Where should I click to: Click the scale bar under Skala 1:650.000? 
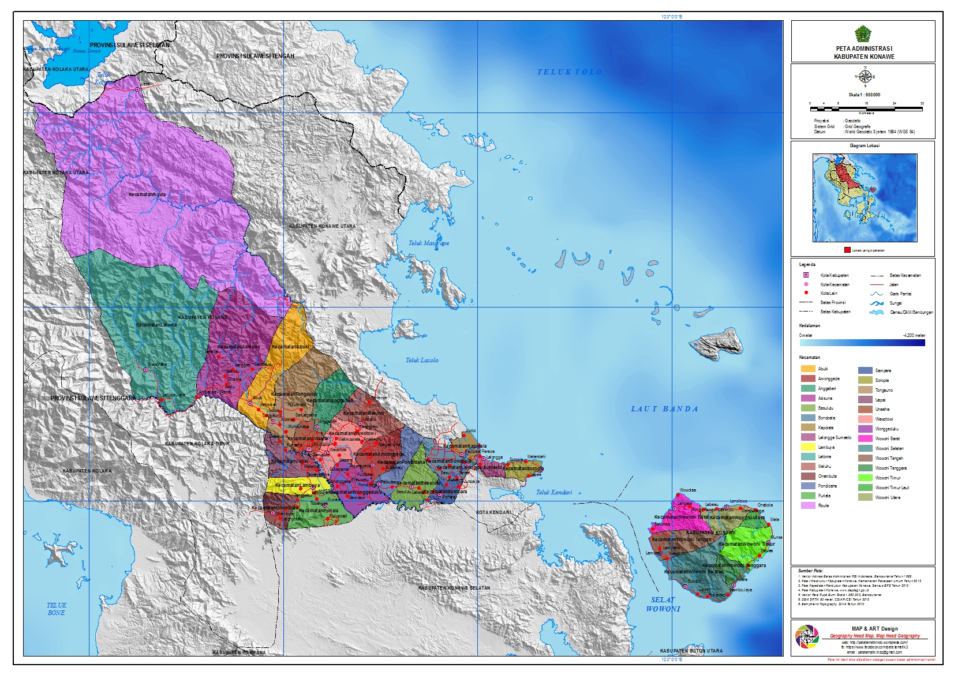point(866,107)
